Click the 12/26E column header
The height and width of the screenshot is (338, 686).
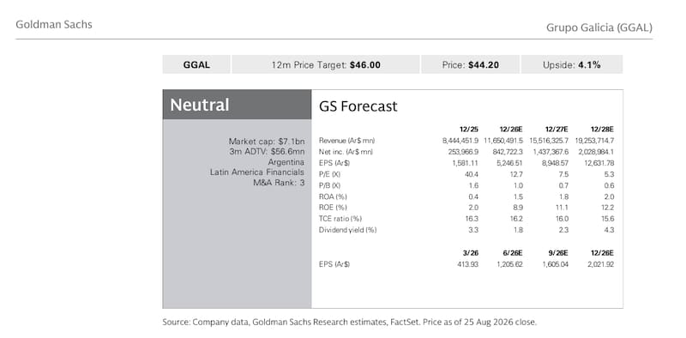pos(511,130)
